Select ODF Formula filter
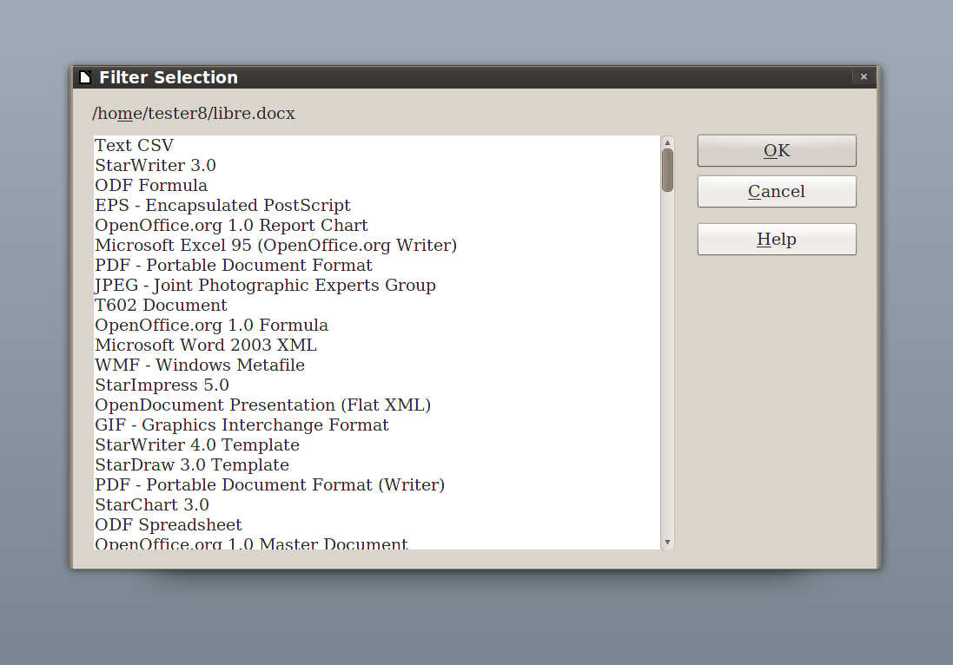This screenshot has width=953, height=665. pos(151,185)
